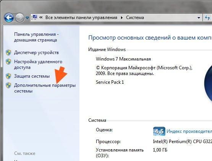The height and width of the screenshot is (161, 212).
Task: Open 'Панель управления - домашняя страница' link
Action: (x=36, y=37)
